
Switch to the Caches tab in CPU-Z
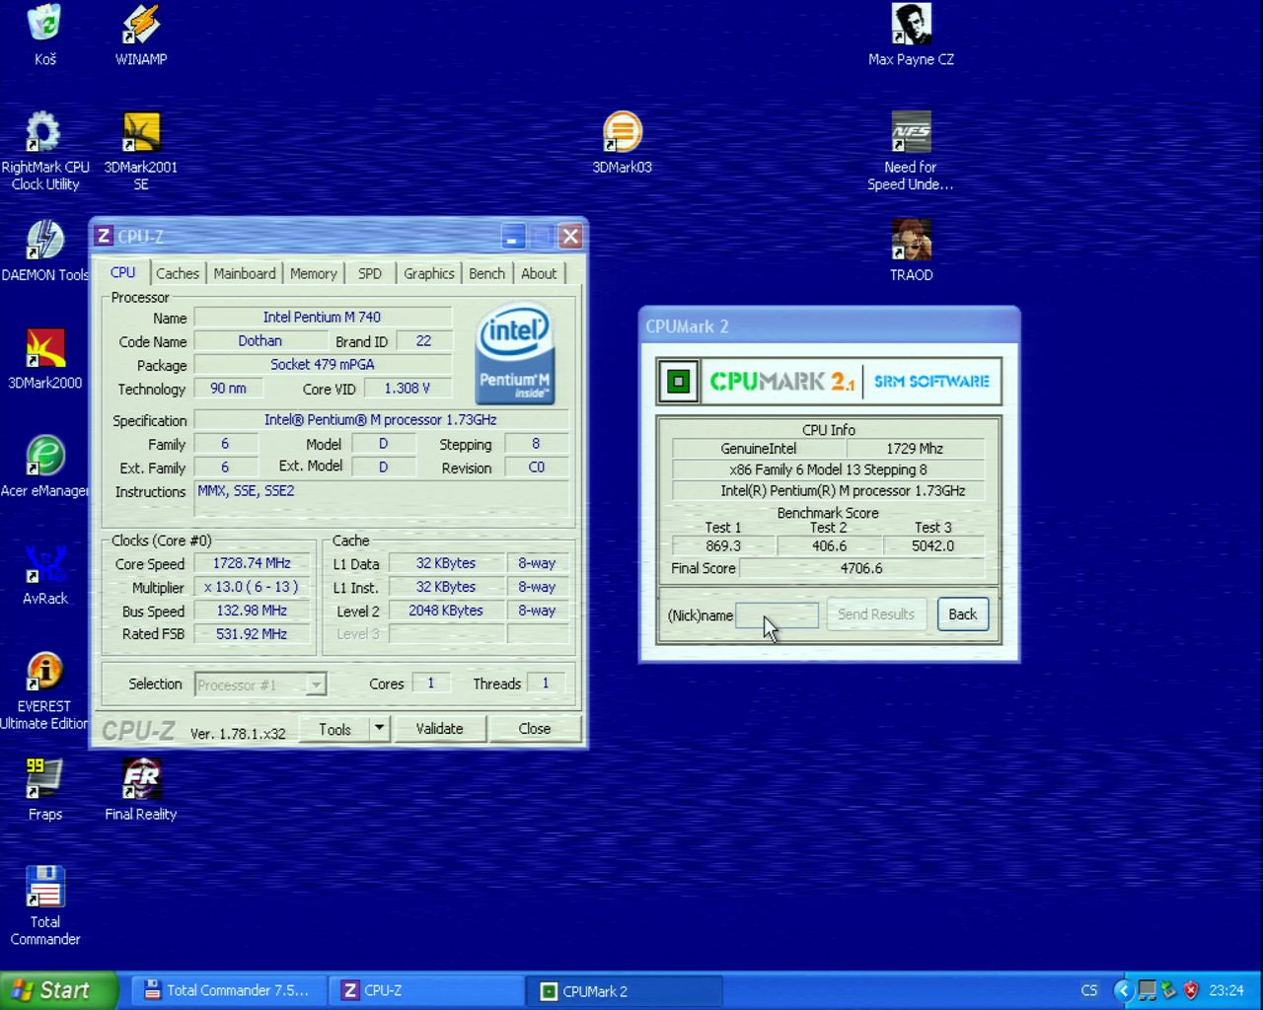pyautogui.click(x=178, y=273)
